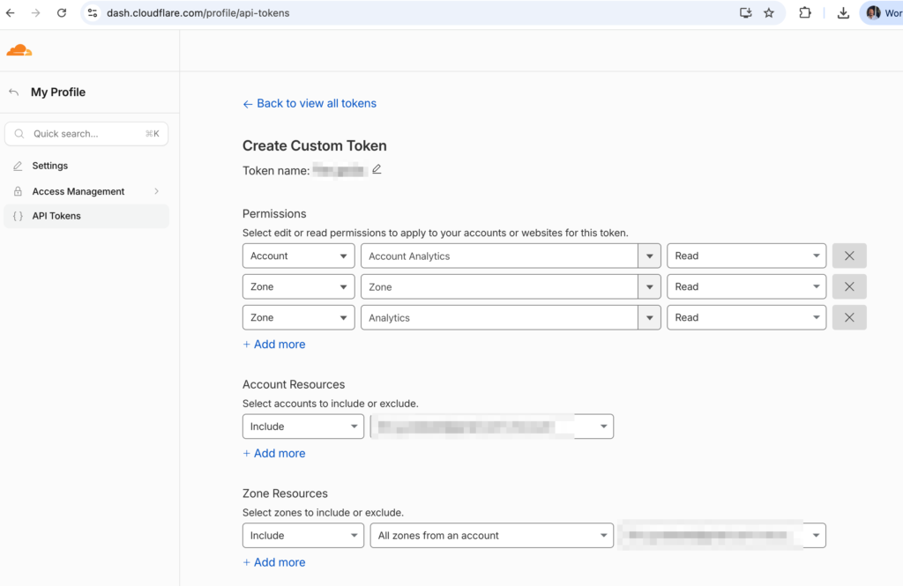The width and height of the screenshot is (903, 586).
Task: Open the Zone type dropdown in second row
Action: click(x=298, y=286)
